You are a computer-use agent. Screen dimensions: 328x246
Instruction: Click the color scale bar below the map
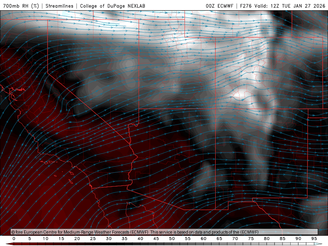164,244
